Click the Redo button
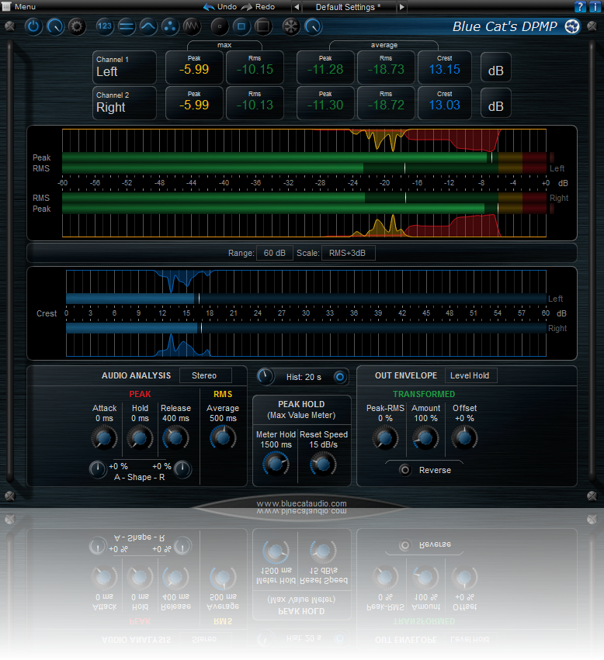This screenshot has height=660, width=604. [259, 6]
